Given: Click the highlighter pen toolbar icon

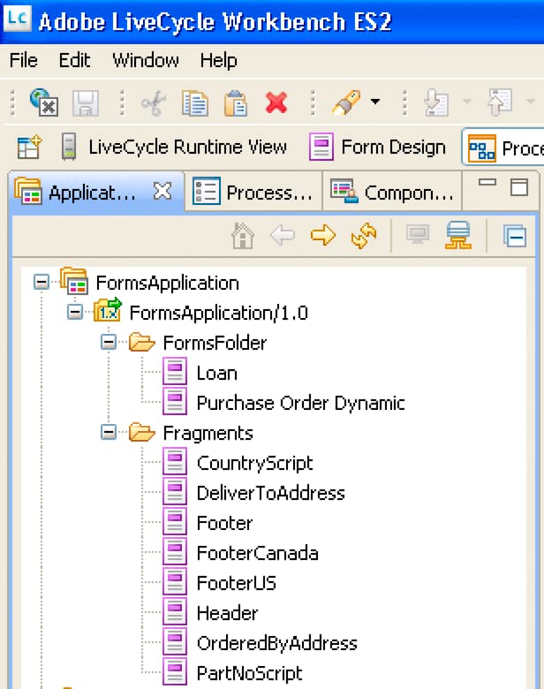Looking at the screenshot, I should [x=347, y=102].
